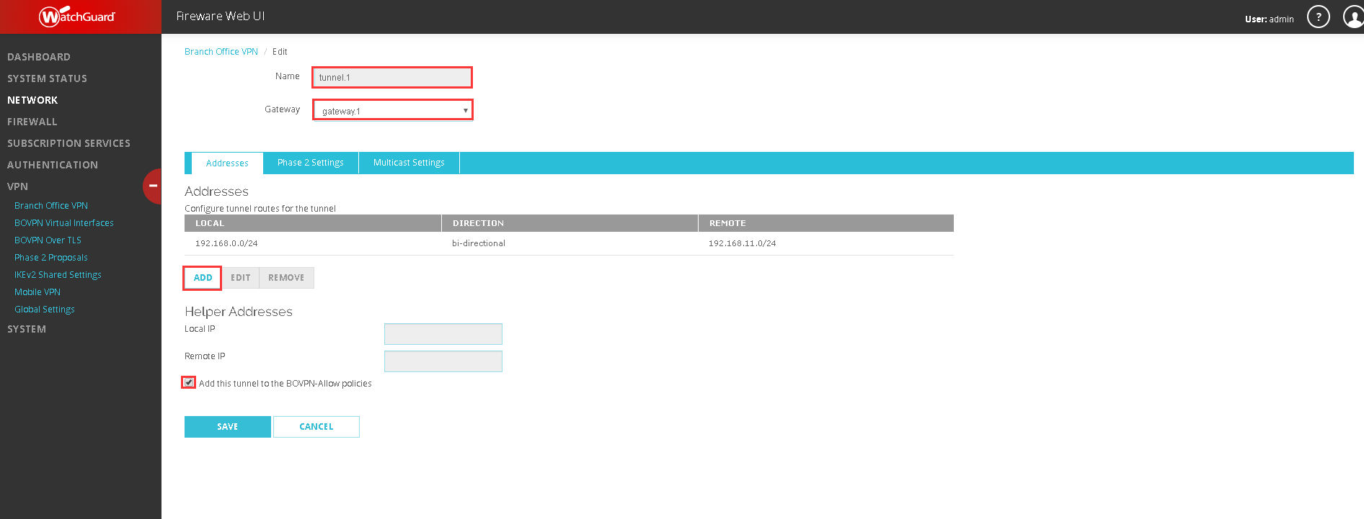This screenshot has width=1364, height=519.
Task: Open the System Status menu
Action: point(47,78)
